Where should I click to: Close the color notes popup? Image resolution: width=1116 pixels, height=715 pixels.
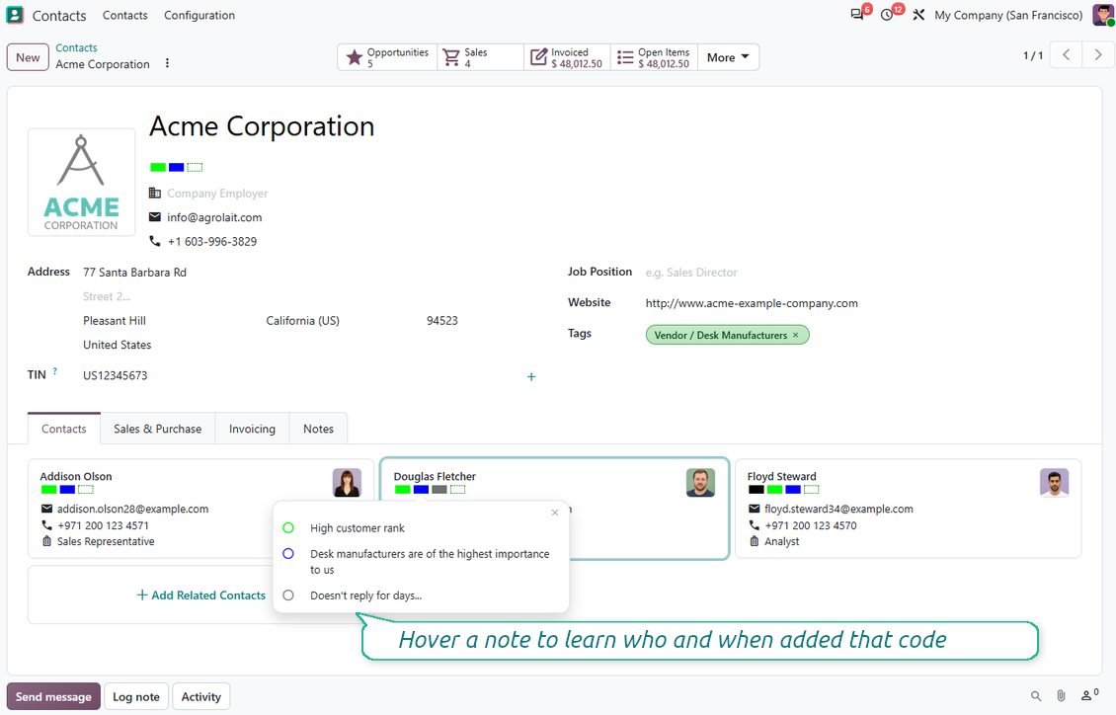[555, 513]
